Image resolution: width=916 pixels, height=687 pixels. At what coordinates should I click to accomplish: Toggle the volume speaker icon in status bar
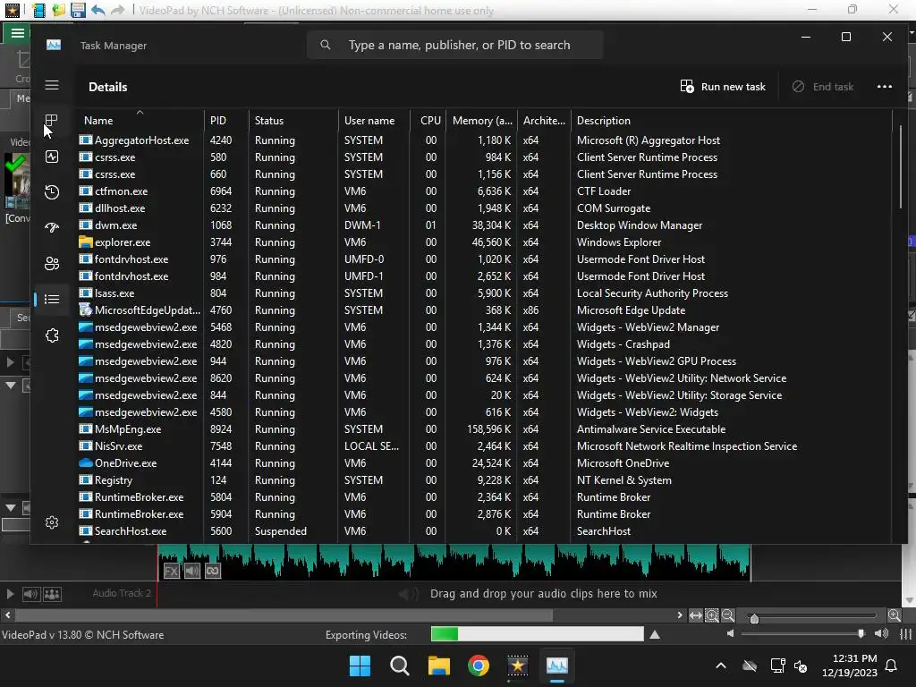point(881,634)
